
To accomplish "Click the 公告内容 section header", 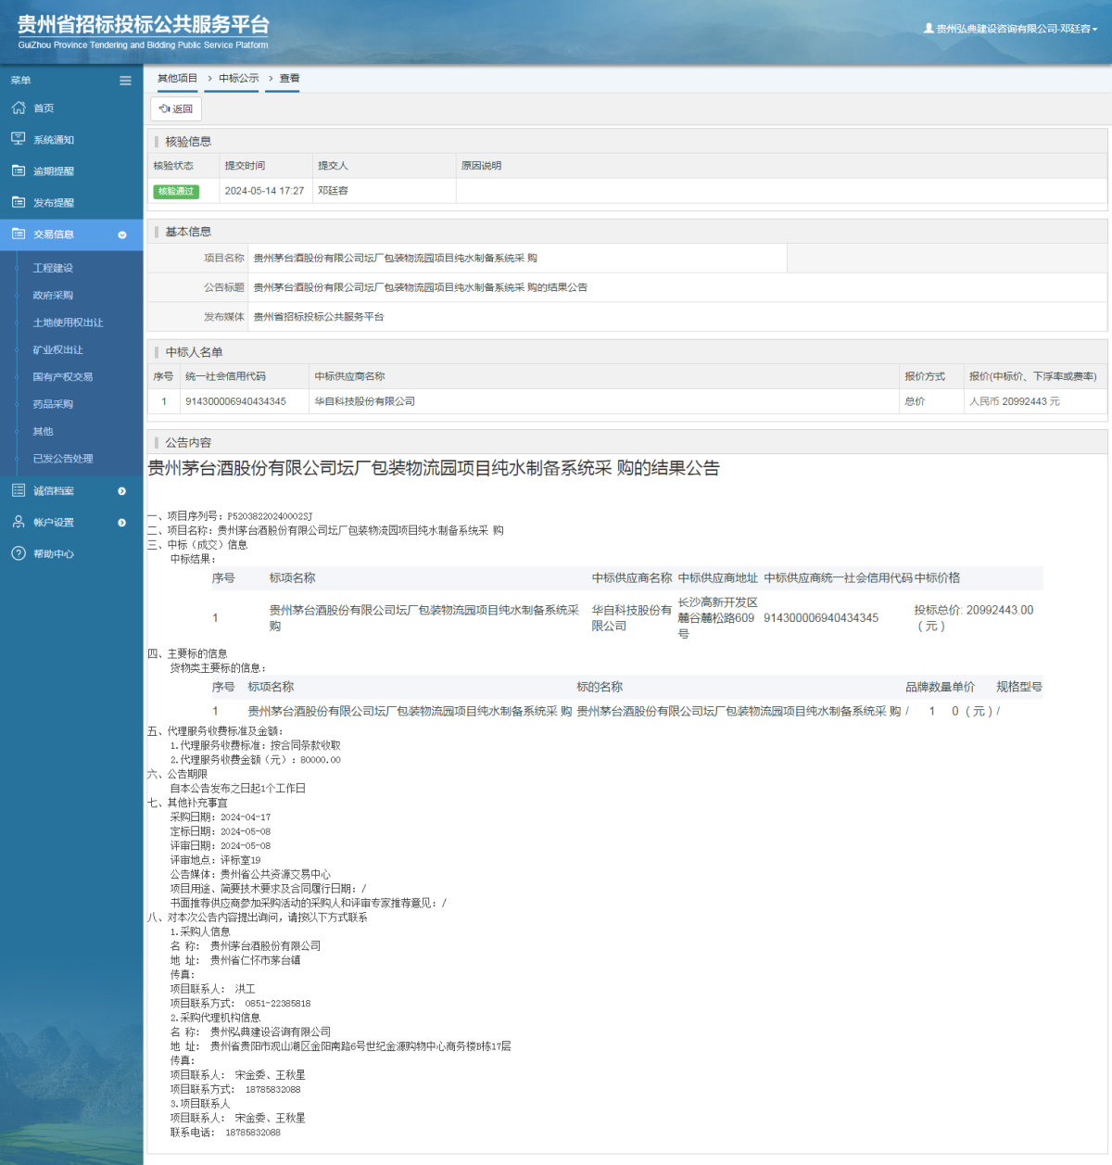I will click(x=188, y=442).
